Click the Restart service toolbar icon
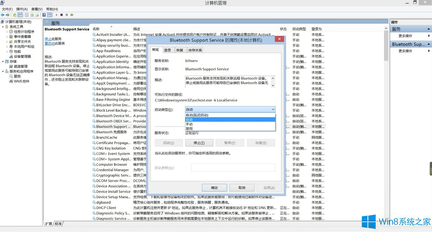This screenshot has width=432, height=232. (72, 15)
